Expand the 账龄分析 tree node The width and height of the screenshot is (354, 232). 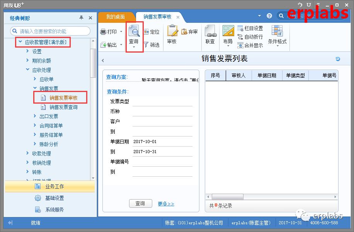coord(35,144)
